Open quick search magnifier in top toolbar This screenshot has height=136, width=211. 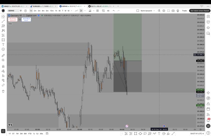click(x=159, y=11)
